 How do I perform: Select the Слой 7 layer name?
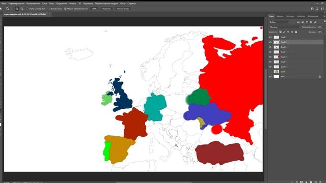coord(284,52)
